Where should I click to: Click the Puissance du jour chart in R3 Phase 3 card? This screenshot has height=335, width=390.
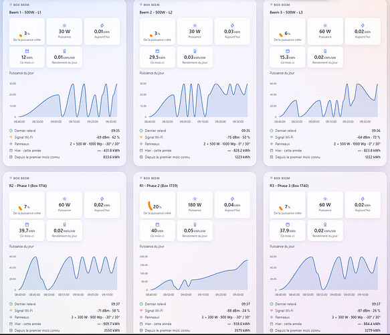coord(325,275)
